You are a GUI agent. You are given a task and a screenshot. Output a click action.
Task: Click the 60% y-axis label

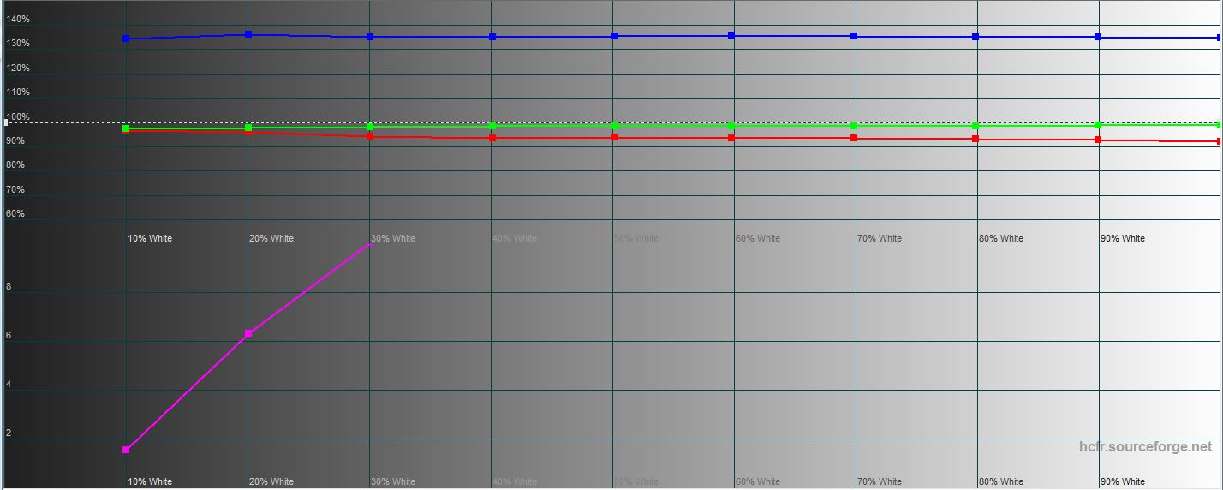pos(15,213)
